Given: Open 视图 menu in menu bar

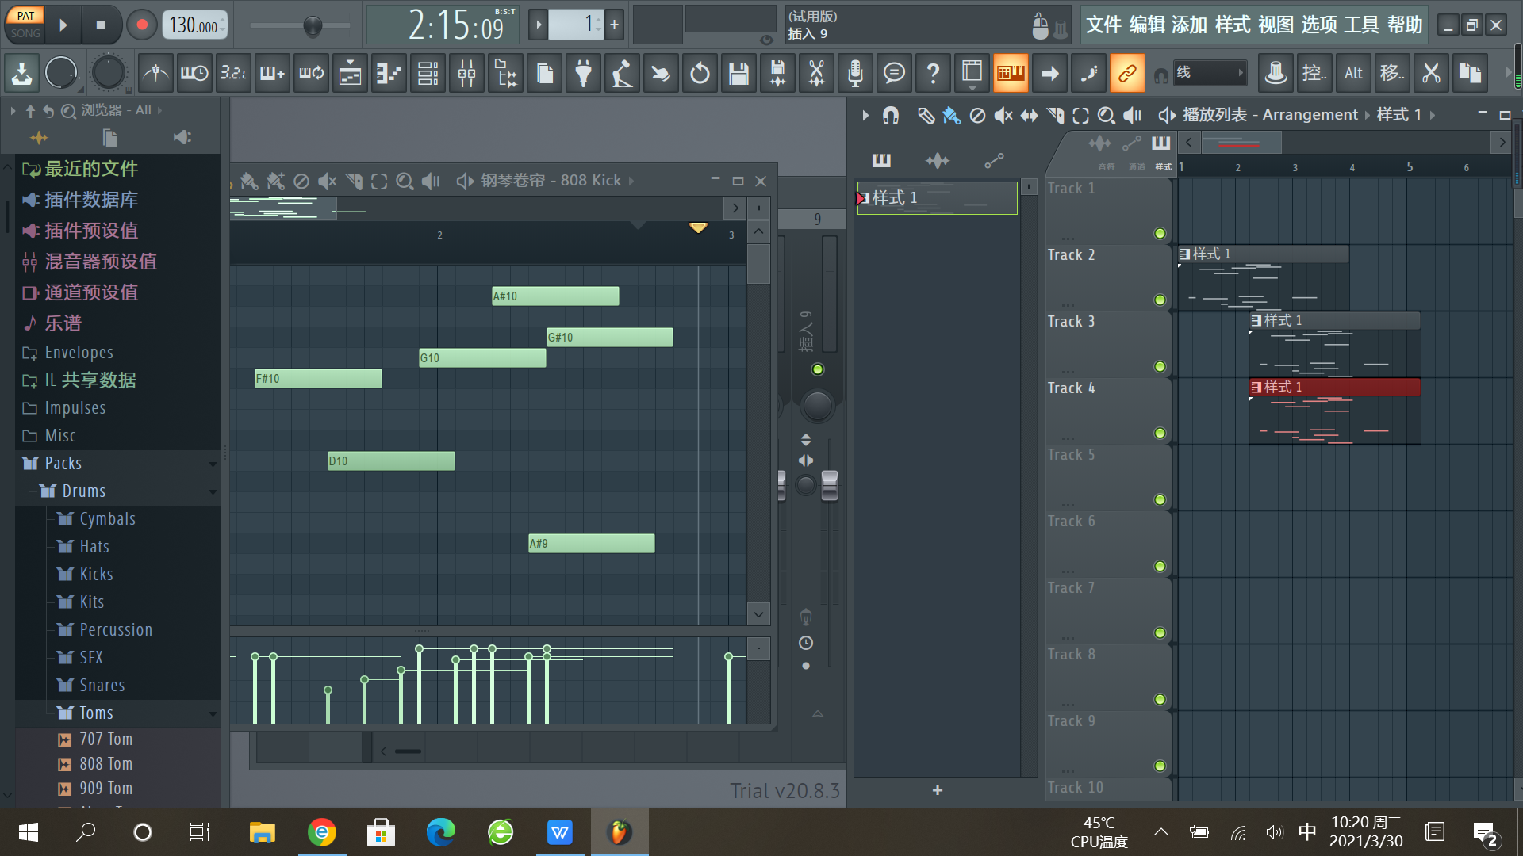Looking at the screenshot, I should [1286, 24].
